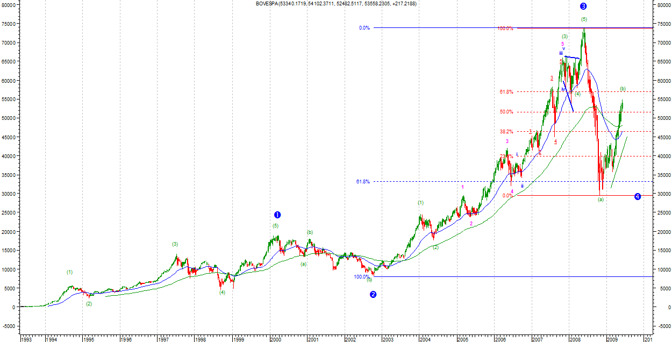Click the BOVESPA chart title text
The width and height of the screenshot is (672, 342).
336,4
